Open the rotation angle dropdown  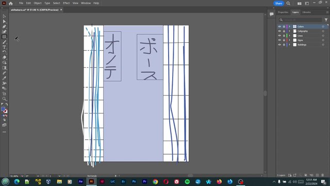click(x=38, y=176)
